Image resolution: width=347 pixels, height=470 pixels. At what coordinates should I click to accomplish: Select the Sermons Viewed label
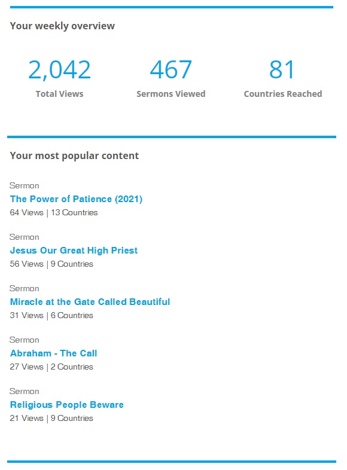[171, 94]
